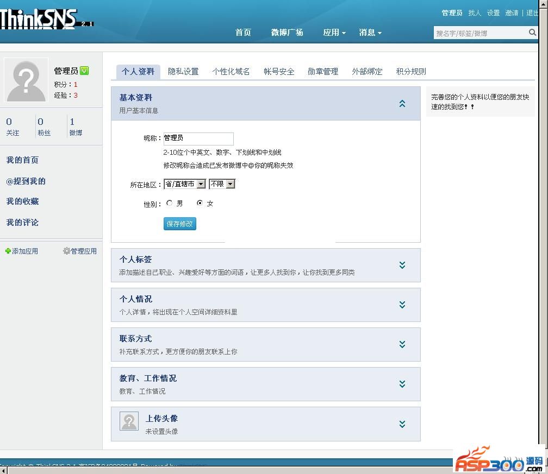Select the 女 gender radio button

tap(200, 203)
